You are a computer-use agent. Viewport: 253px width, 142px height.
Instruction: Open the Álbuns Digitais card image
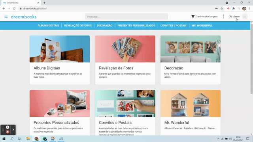coord(60,49)
